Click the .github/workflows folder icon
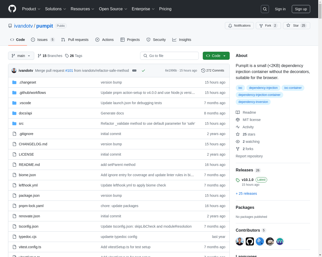The image size is (322, 257). pyautogui.click(x=14, y=93)
